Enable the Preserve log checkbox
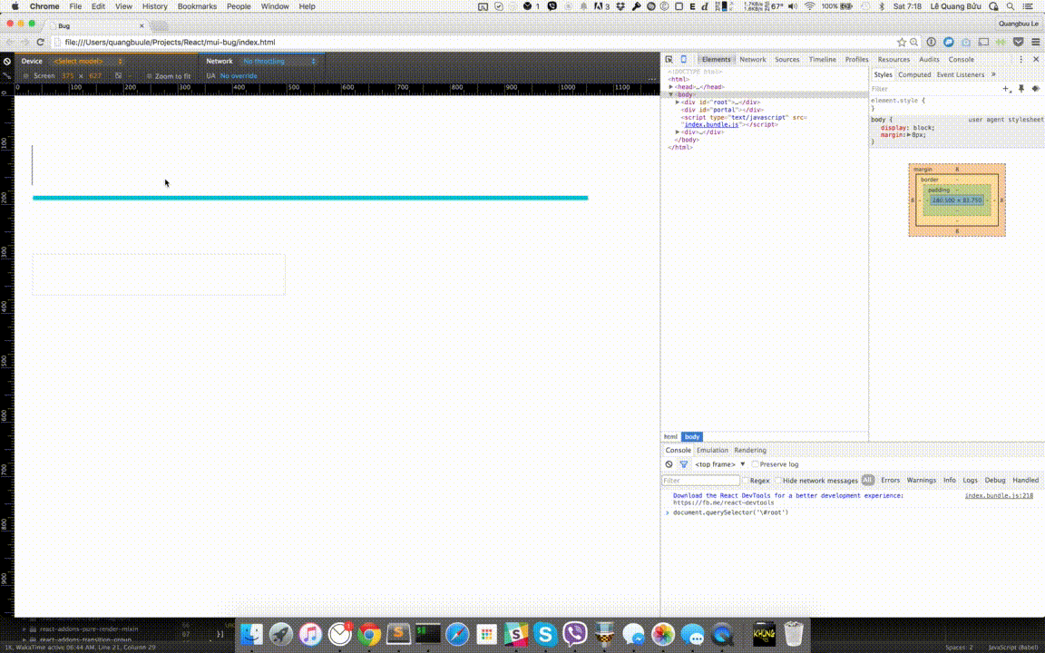 [755, 464]
